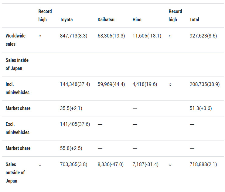Select the Excl. minivehicles row label
Viewport: 225px width, 192px height.
(17, 128)
